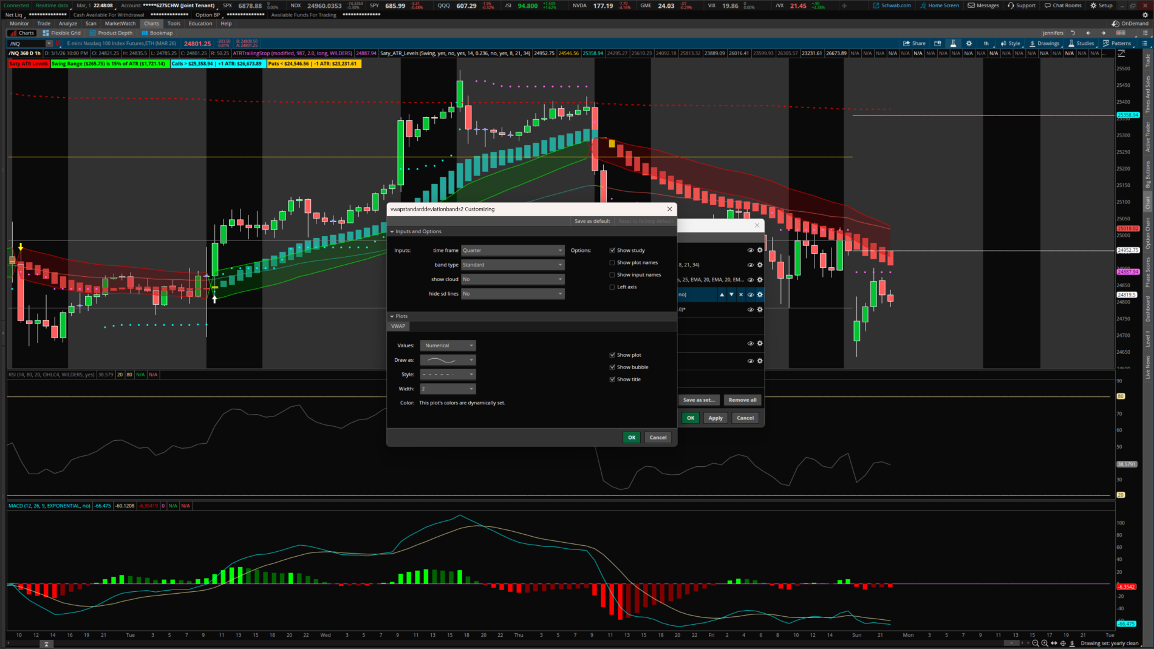The width and height of the screenshot is (1154, 649).
Task: Enable the Show plot names checkbox
Action: [612, 263]
